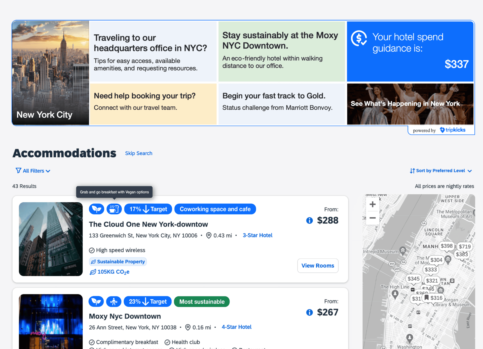Click the Sustainable Property badge
The image size is (483, 349).
point(118,261)
